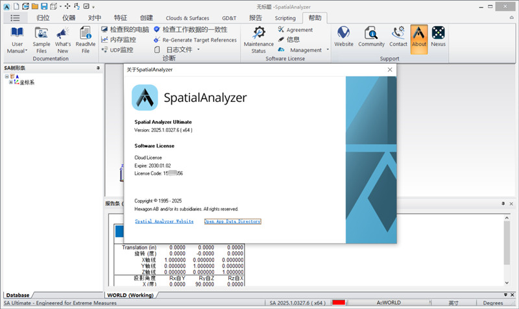Click the A::WORLD status bar field
The image size is (519, 309).
tap(389, 303)
